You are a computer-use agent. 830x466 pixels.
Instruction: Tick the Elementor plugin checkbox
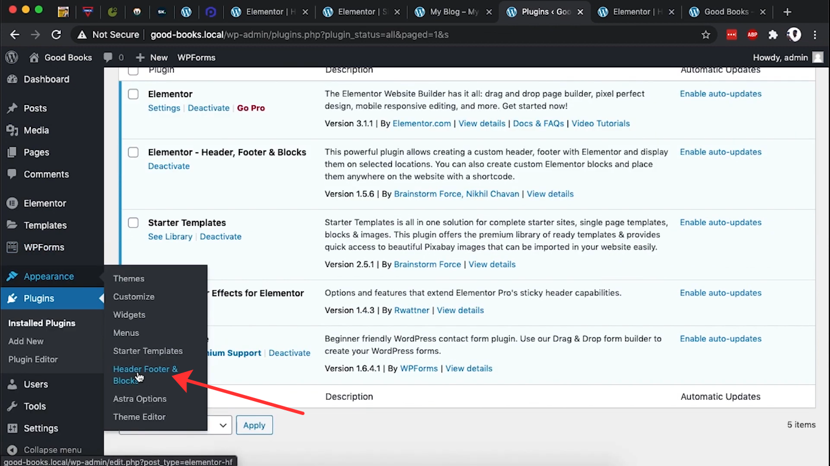pyautogui.click(x=133, y=94)
